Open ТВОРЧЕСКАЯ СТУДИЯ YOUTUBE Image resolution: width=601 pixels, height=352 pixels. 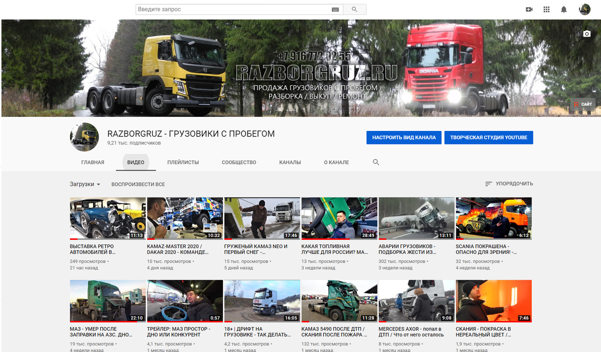[488, 138]
